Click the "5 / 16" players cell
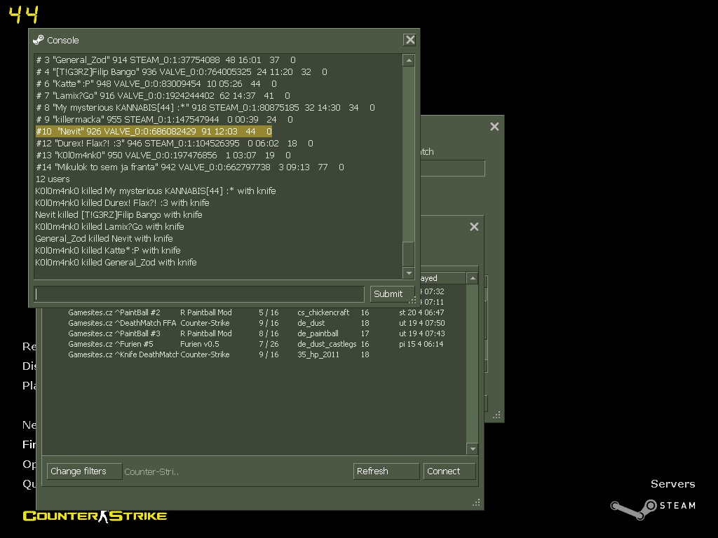This screenshot has height=538, width=718. coord(269,312)
